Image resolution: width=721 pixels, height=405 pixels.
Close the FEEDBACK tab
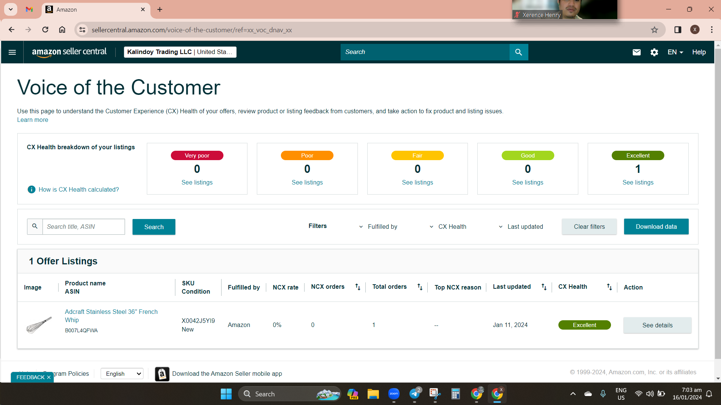coord(49,378)
